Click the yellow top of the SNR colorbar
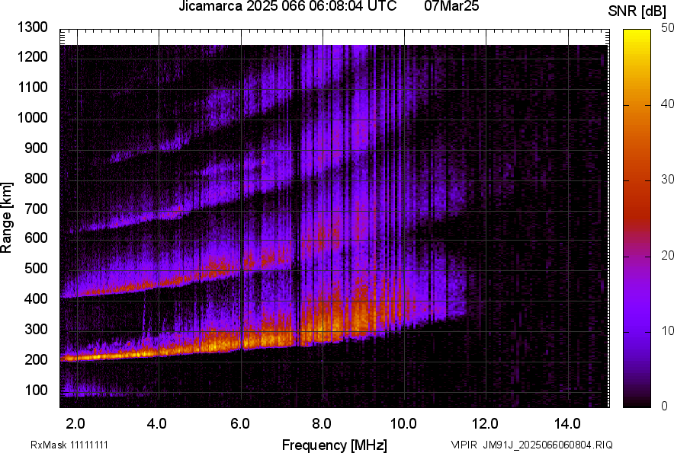The height and width of the screenshot is (453, 674). click(634, 35)
